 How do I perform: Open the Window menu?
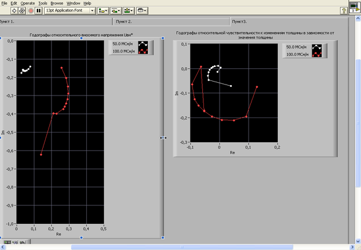(73, 3)
